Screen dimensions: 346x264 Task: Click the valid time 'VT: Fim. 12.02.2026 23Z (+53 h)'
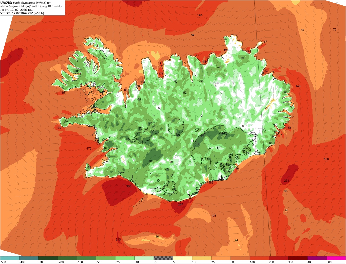coord(22,13)
